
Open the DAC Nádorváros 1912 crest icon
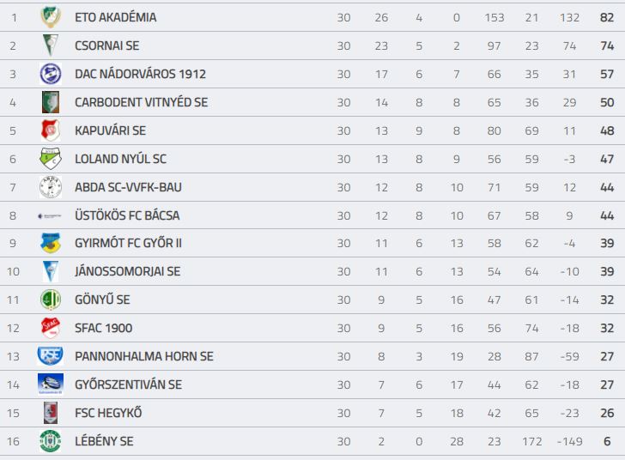click(x=51, y=74)
